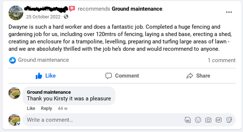The height and width of the screenshot is (132, 243).
Task: Insert an emoji in the comment
Action: pyautogui.click(x=198, y=120)
